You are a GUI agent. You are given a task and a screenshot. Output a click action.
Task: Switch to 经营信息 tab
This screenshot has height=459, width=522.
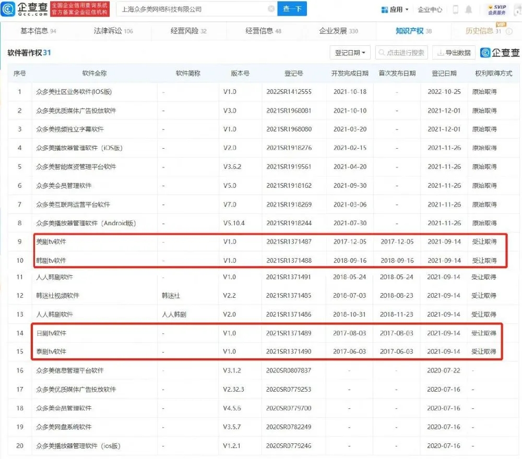tap(263, 31)
